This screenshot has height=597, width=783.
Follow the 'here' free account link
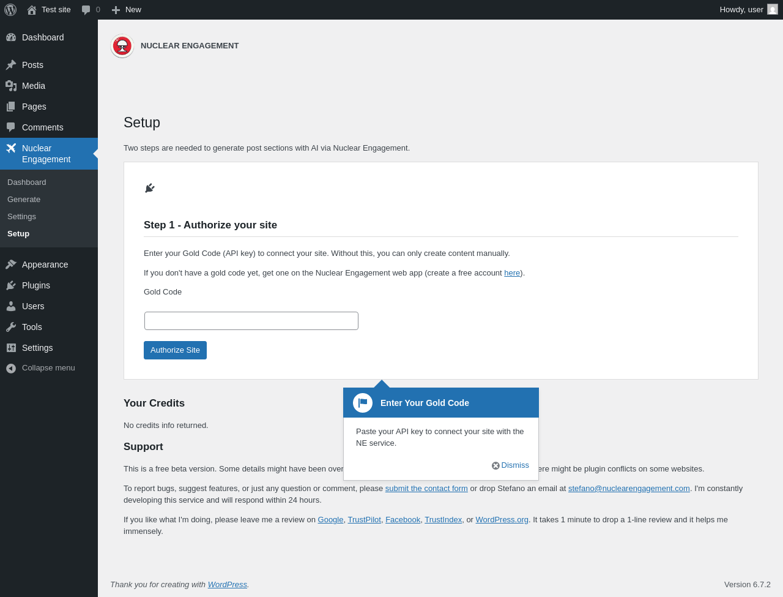pos(512,273)
